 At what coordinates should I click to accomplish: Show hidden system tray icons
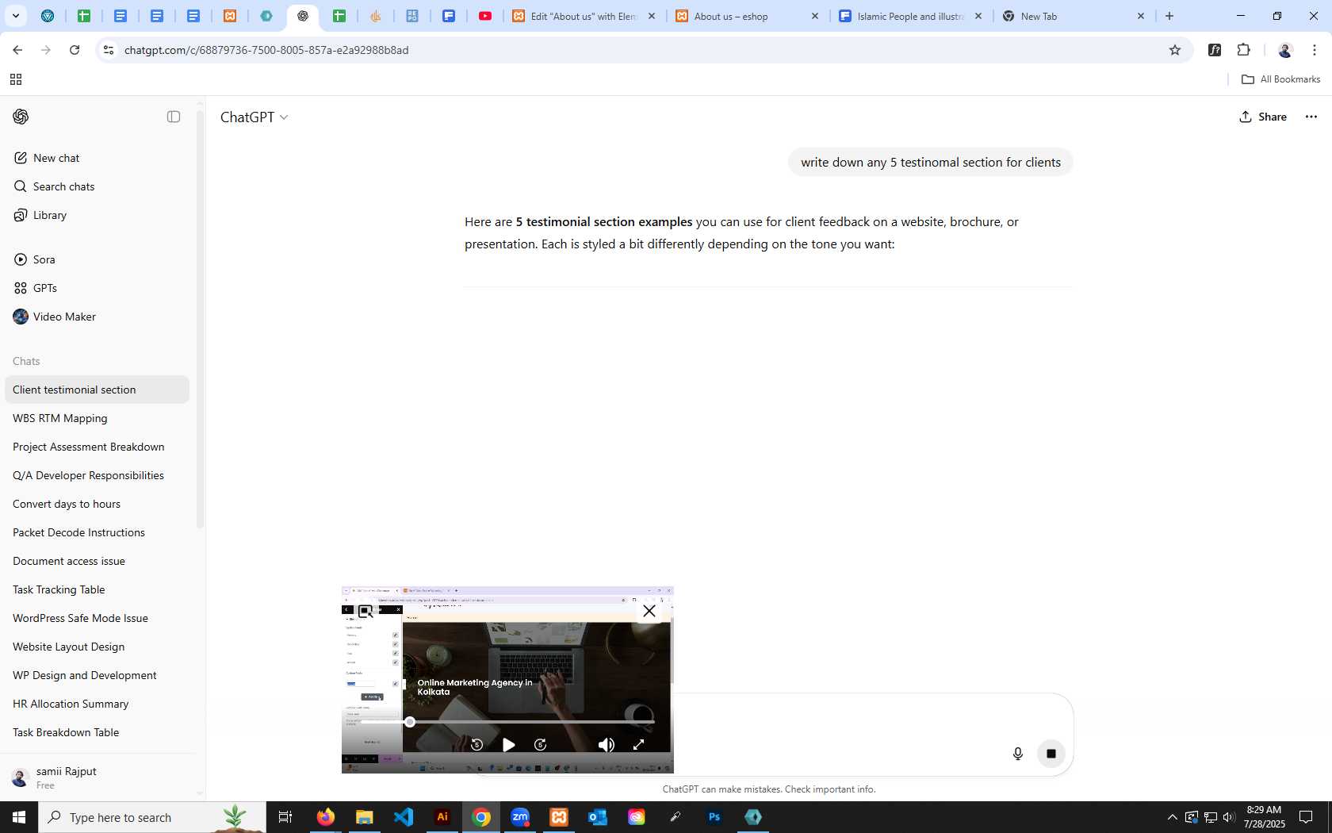coord(1173,817)
